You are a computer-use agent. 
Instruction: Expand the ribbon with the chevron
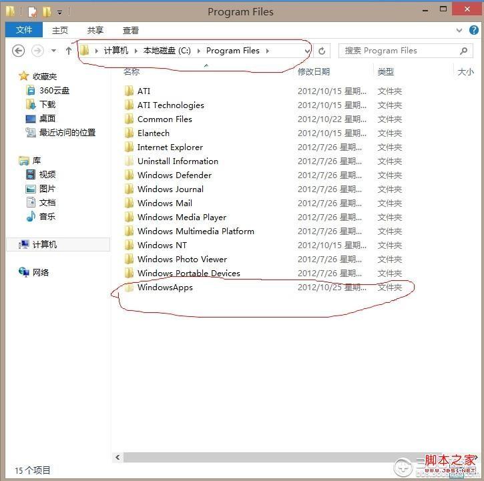(459, 30)
